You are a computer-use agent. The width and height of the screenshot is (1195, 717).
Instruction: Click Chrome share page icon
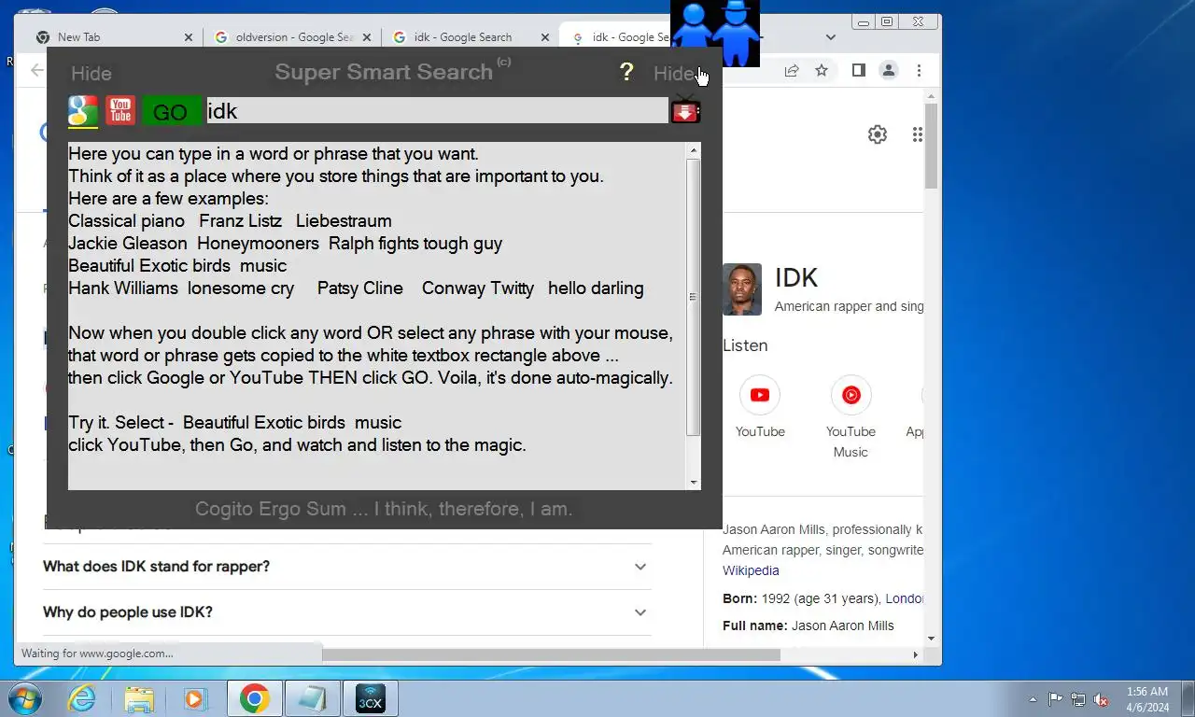click(792, 70)
